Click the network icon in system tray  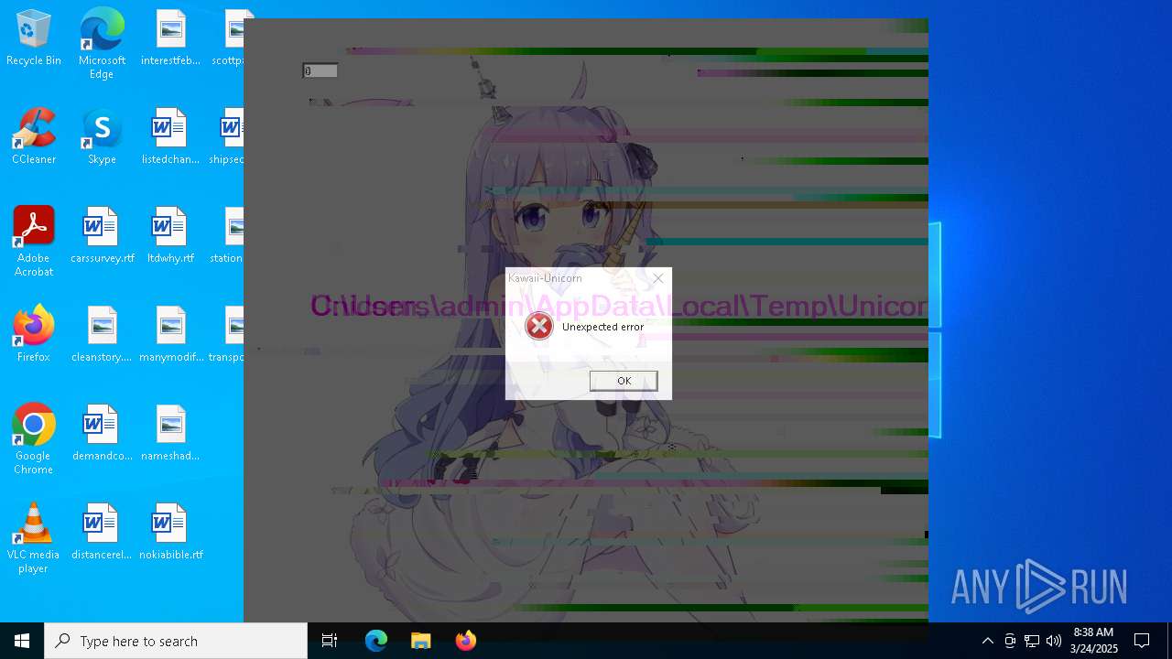point(1032,641)
